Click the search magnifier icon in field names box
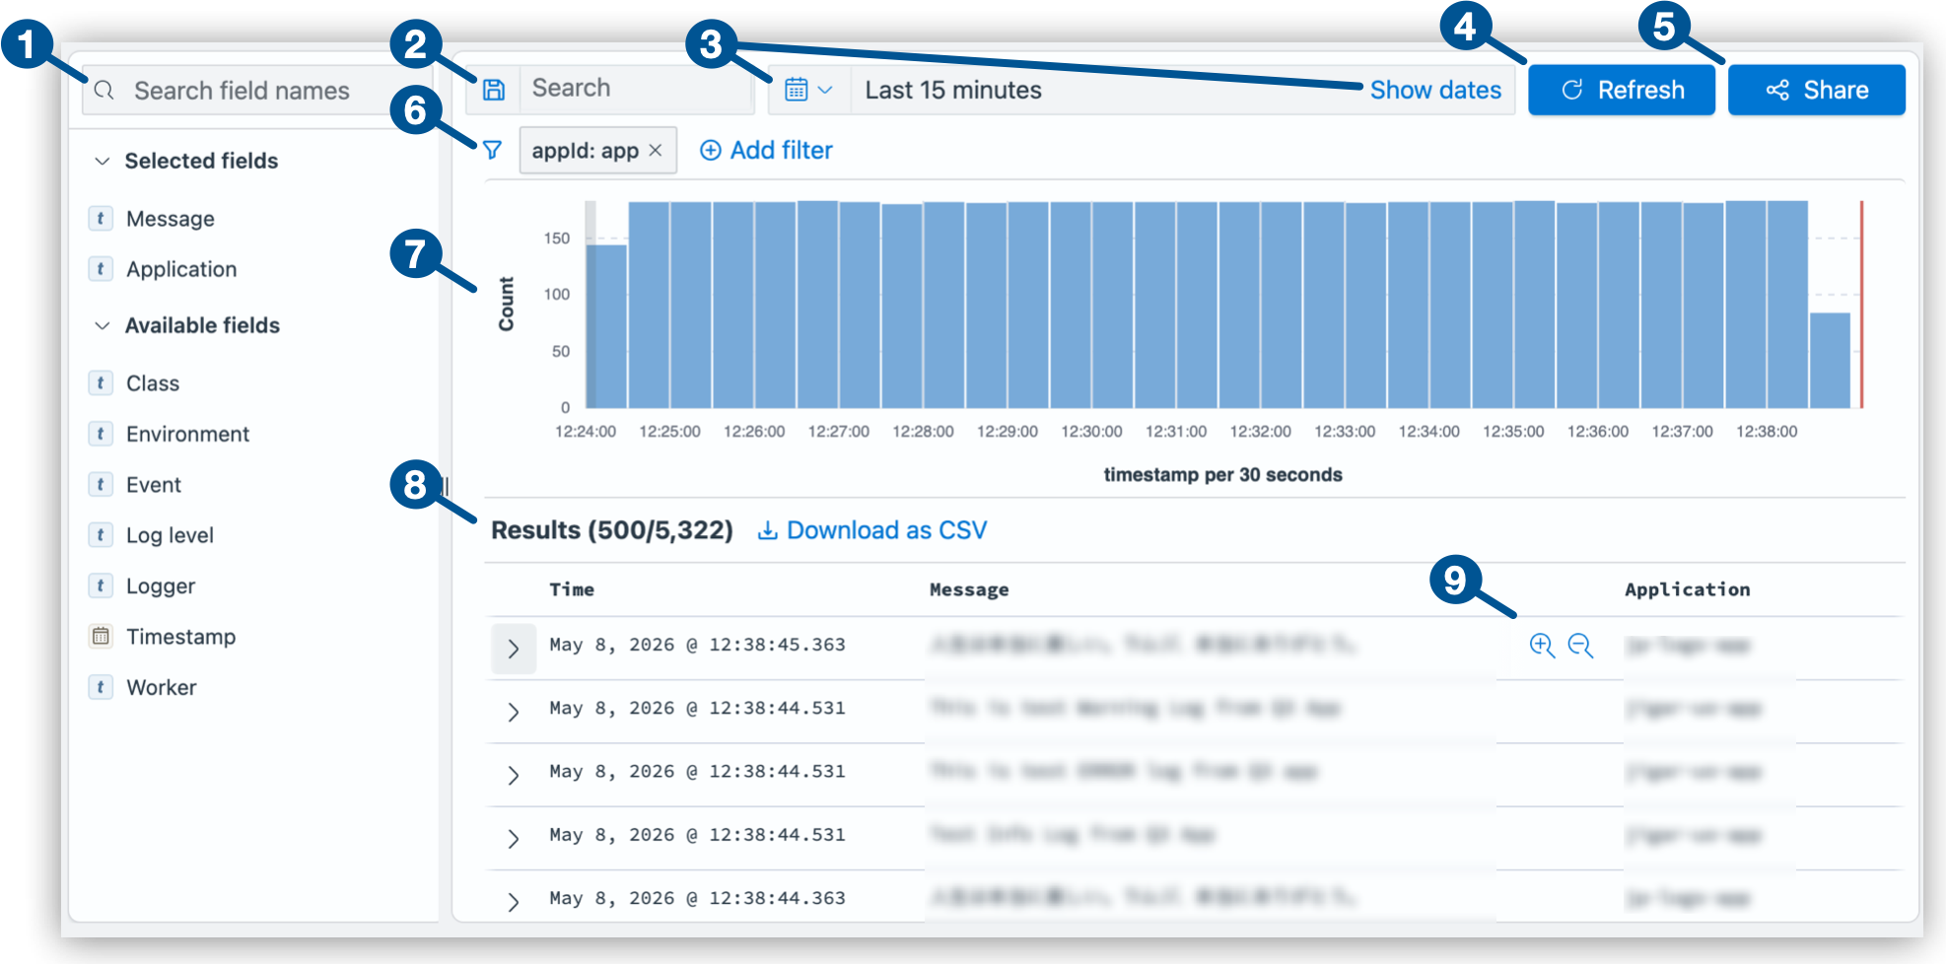The width and height of the screenshot is (1946, 964). pos(104,91)
